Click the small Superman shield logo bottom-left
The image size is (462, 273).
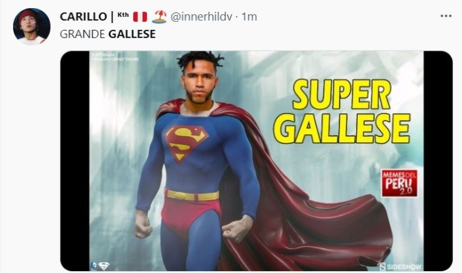tap(104, 266)
